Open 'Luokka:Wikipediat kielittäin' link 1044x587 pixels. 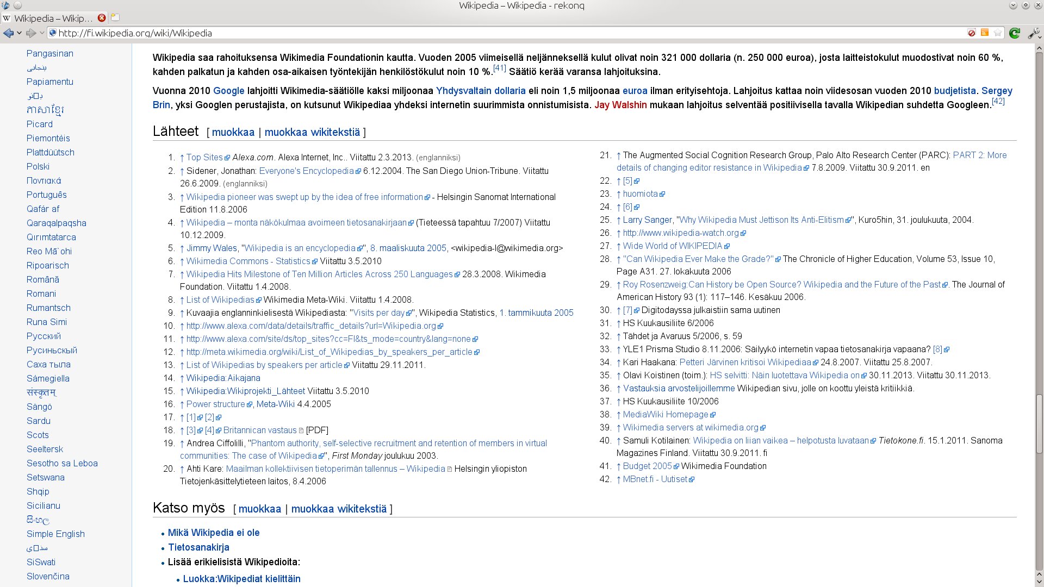tap(242, 579)
